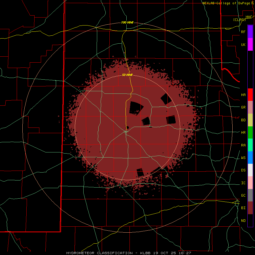
Task: Click the GC legend label
Action: 243,195
